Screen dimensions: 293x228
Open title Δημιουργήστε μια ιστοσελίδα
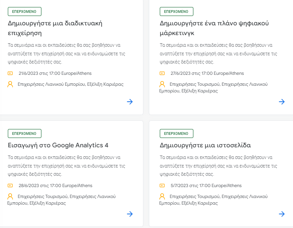click(x=205, y=145)
